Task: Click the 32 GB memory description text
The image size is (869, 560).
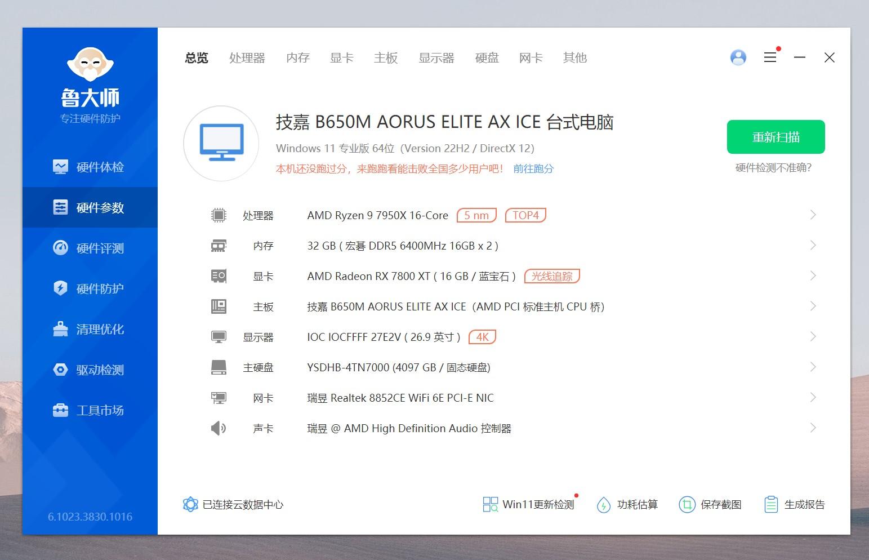Action: click(x=403, y=246)
